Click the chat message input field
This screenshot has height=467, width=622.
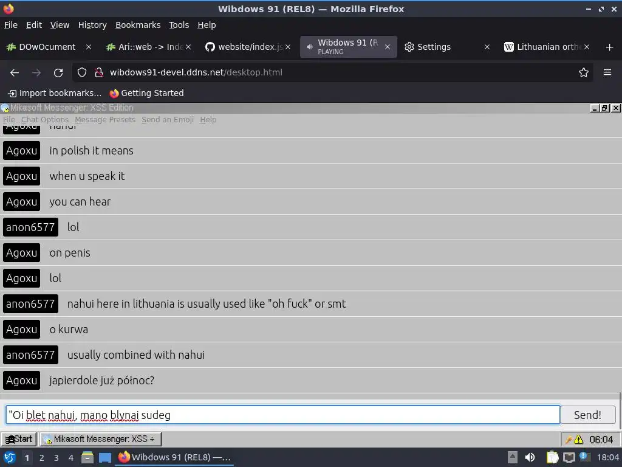[x=283, y=415]
